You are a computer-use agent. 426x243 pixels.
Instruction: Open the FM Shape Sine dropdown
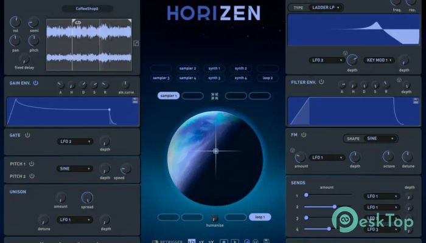point(380,139)
